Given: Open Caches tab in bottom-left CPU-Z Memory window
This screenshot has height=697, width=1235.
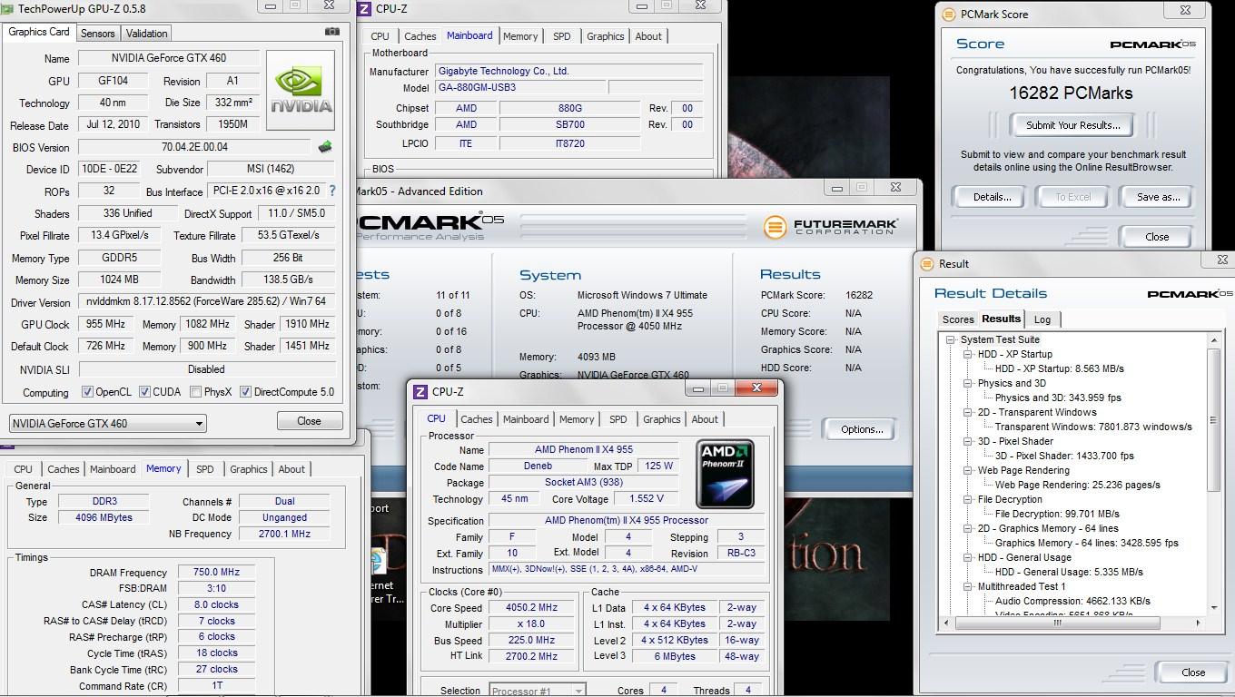Looking at the screenshot, I should tap(63, 469).
